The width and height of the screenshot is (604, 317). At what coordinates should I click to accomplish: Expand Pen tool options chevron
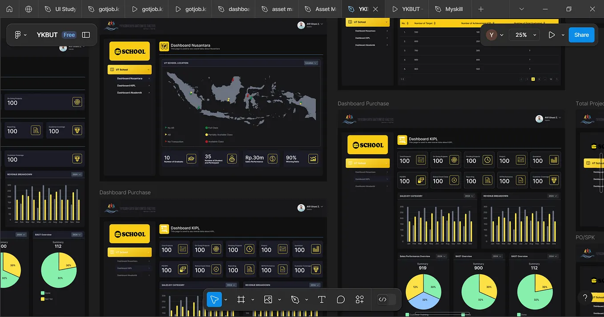coord(306,300)
